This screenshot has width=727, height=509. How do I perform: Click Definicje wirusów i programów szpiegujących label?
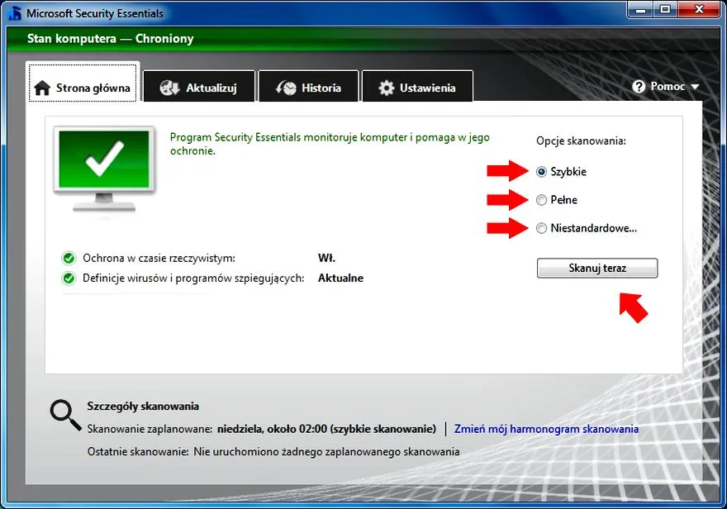click(x=193, y=278)
